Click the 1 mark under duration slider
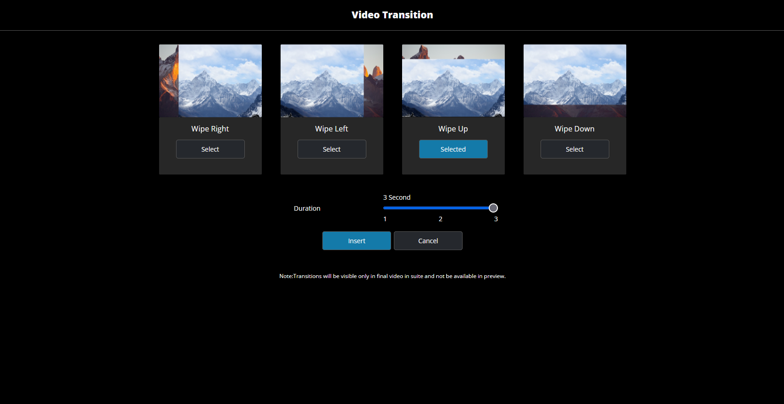The width and height of the screenshot is (784, 404). (x=385, y=219)
